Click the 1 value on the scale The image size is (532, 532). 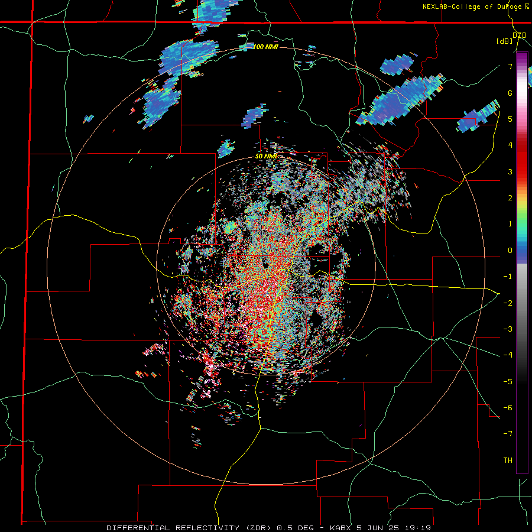click(510, 223)
